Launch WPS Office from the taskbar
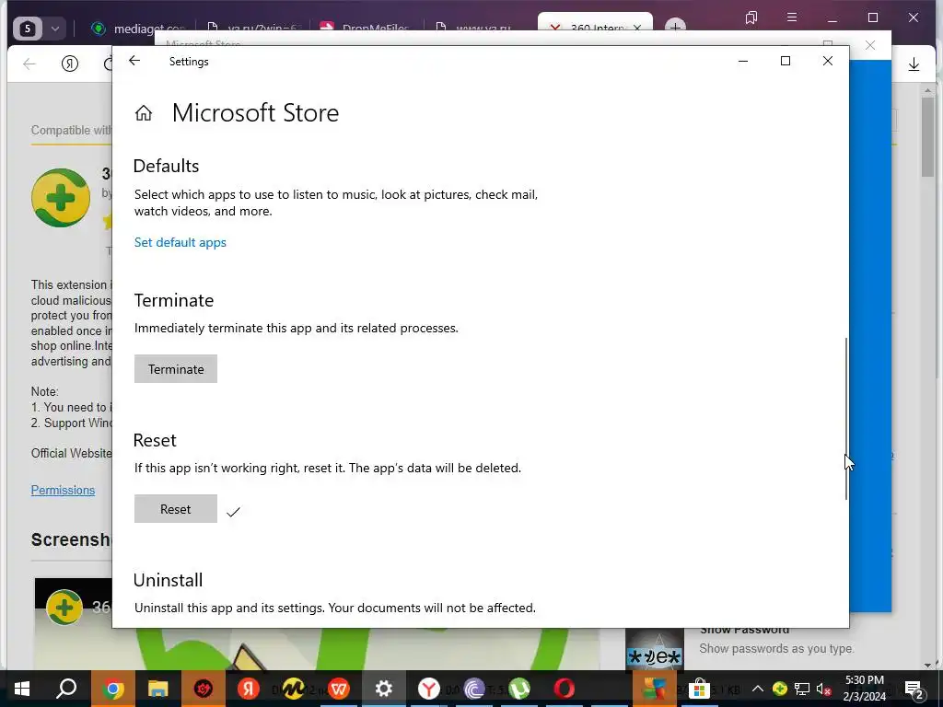This screenshot has width=943, height=707. tap(339, 689)
